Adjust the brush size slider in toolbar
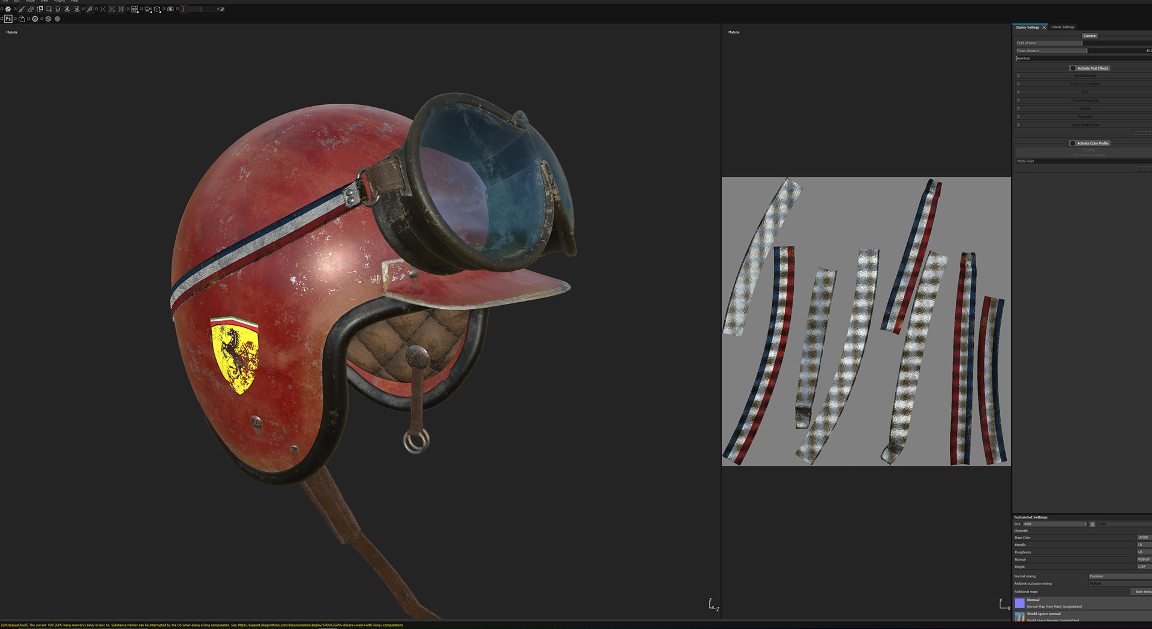This screenshot has width=1152, height=629. click(x=203, y=9)
